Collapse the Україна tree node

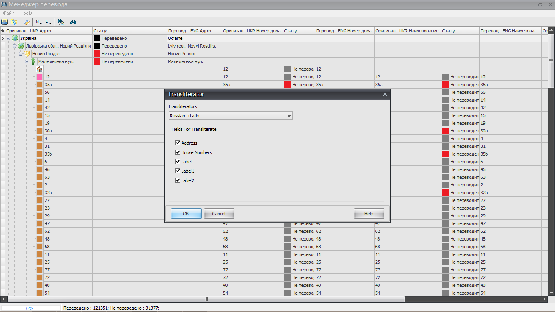coord(9,38)
